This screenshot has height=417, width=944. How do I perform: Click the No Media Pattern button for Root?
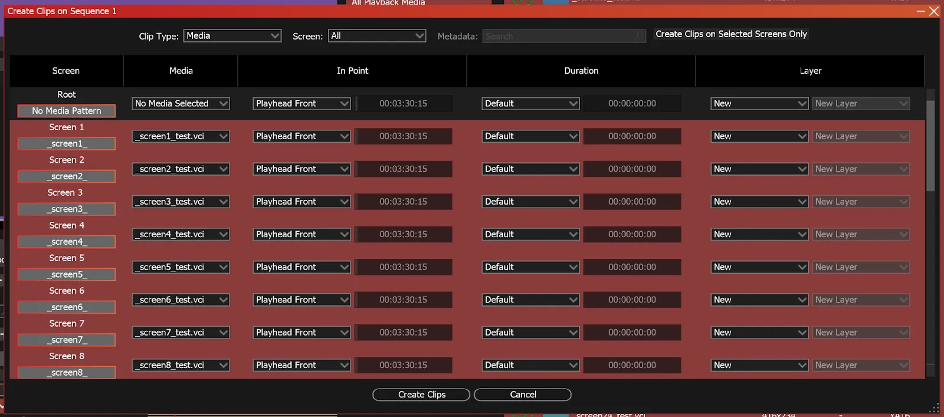point(66,111)
